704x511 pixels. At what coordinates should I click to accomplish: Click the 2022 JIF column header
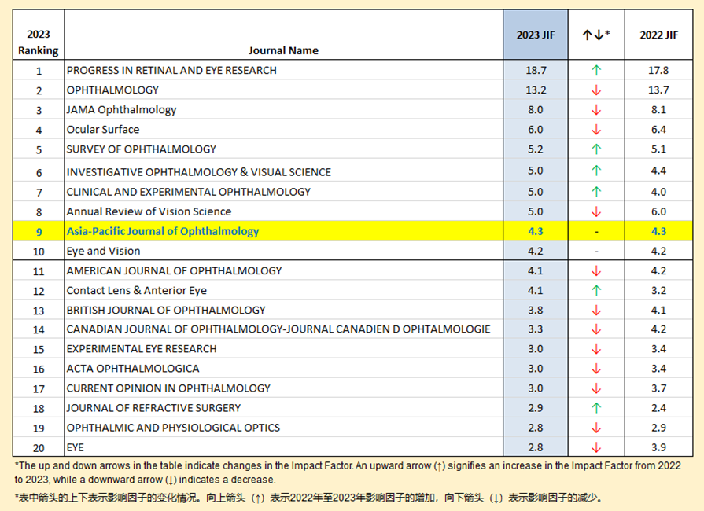pyautogui.click(x=658, y=35)
